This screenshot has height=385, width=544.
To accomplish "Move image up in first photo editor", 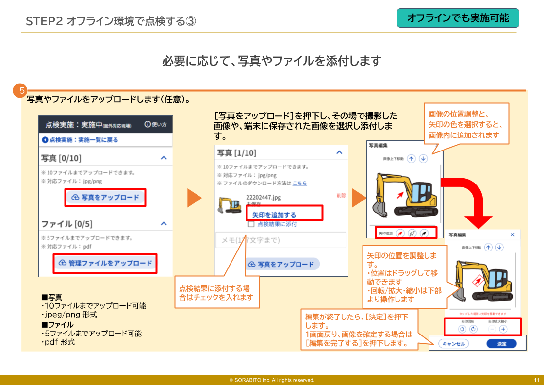I will click(x=412, y=158).
